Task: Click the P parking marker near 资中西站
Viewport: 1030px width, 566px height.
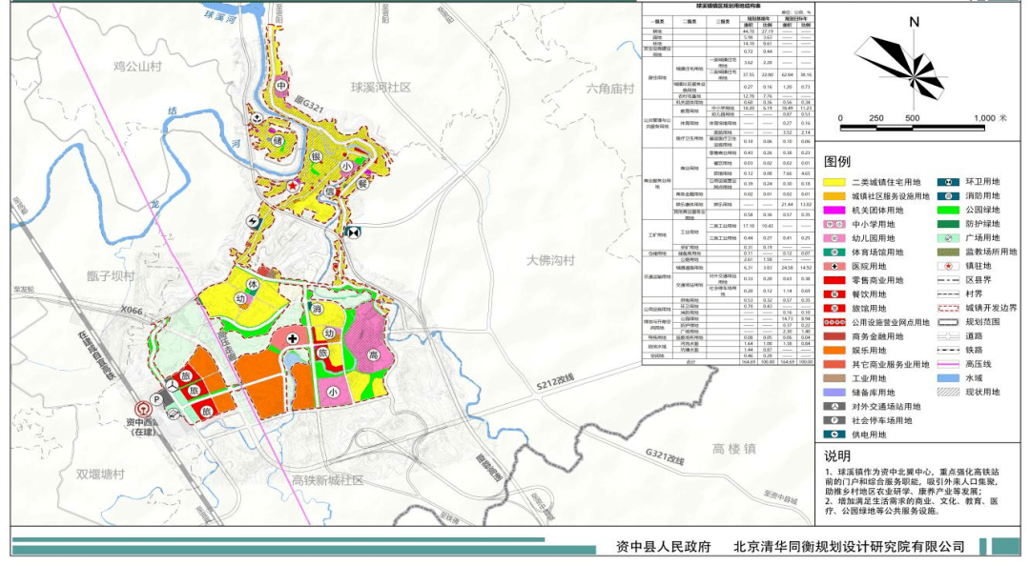Action: [x=156, y=398]
